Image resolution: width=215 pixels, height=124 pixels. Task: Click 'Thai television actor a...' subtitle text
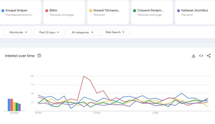click(19, 15)
